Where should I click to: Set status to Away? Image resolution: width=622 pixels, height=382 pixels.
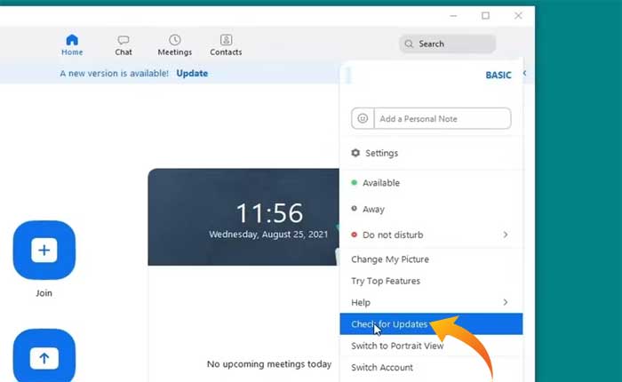click(x=373, y=210)
